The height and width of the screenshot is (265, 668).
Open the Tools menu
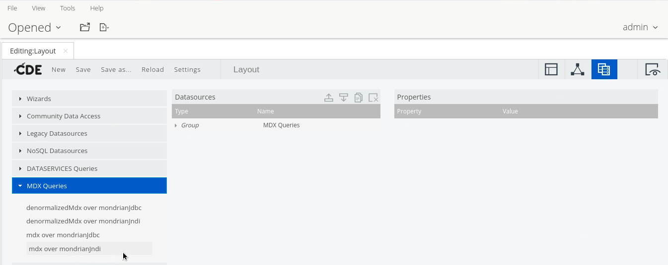[68, 8]
